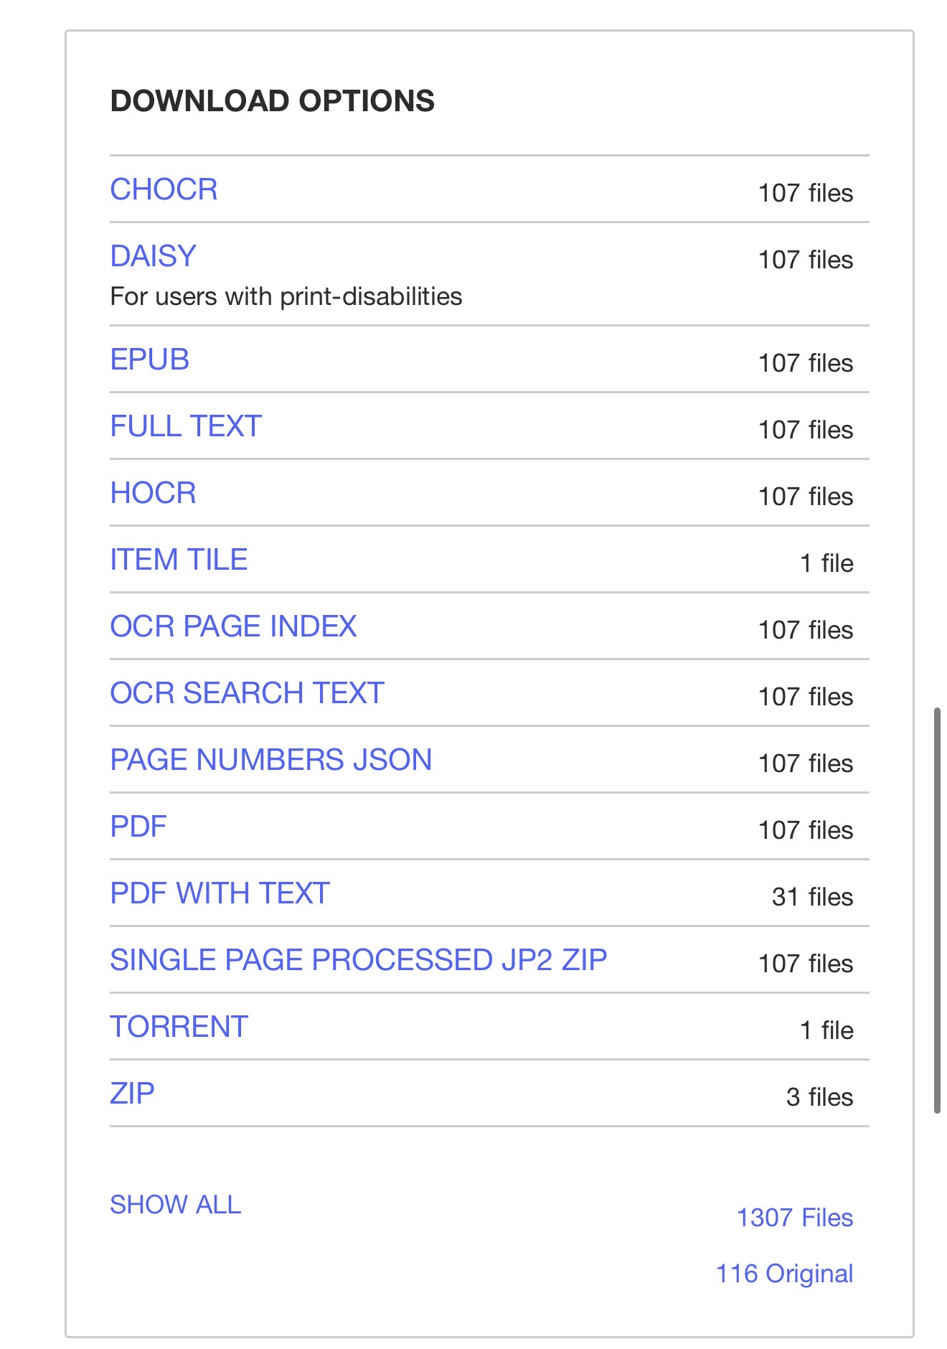Open the DAISY download option
947x1349 pixels.
click(153, 256)
